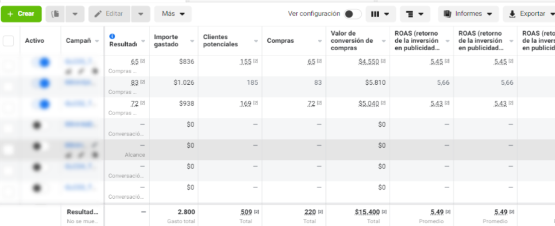Click the footnote marker next to $15.400 total
This screenshot has width=555, height=226.
tap(383, 212)
